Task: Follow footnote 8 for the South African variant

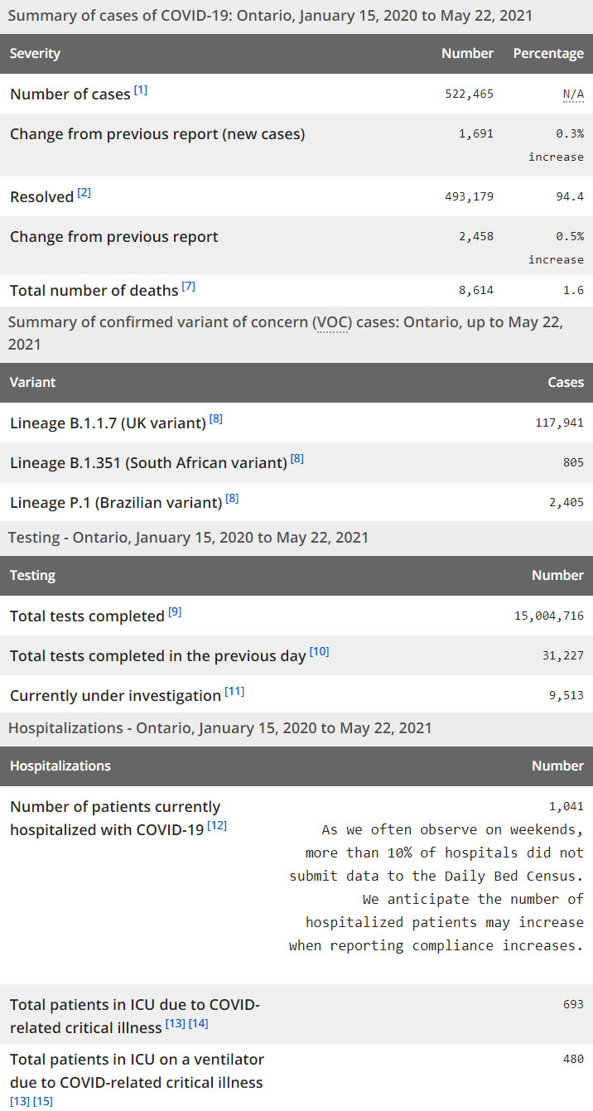Action: [297, 459]
